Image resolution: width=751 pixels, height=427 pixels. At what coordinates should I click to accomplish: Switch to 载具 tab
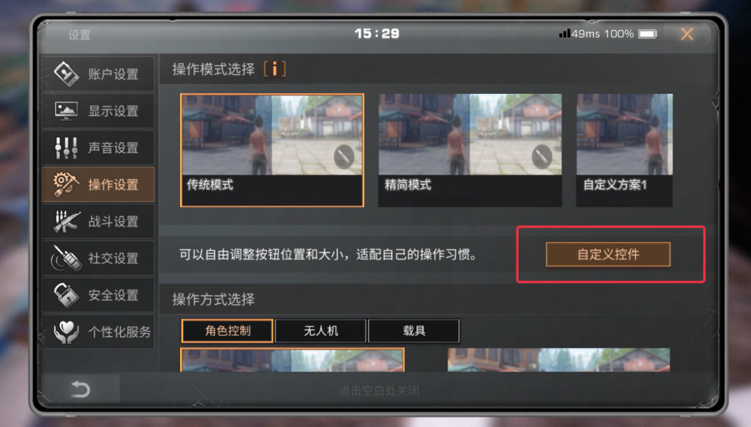click(x=414, y=330)
